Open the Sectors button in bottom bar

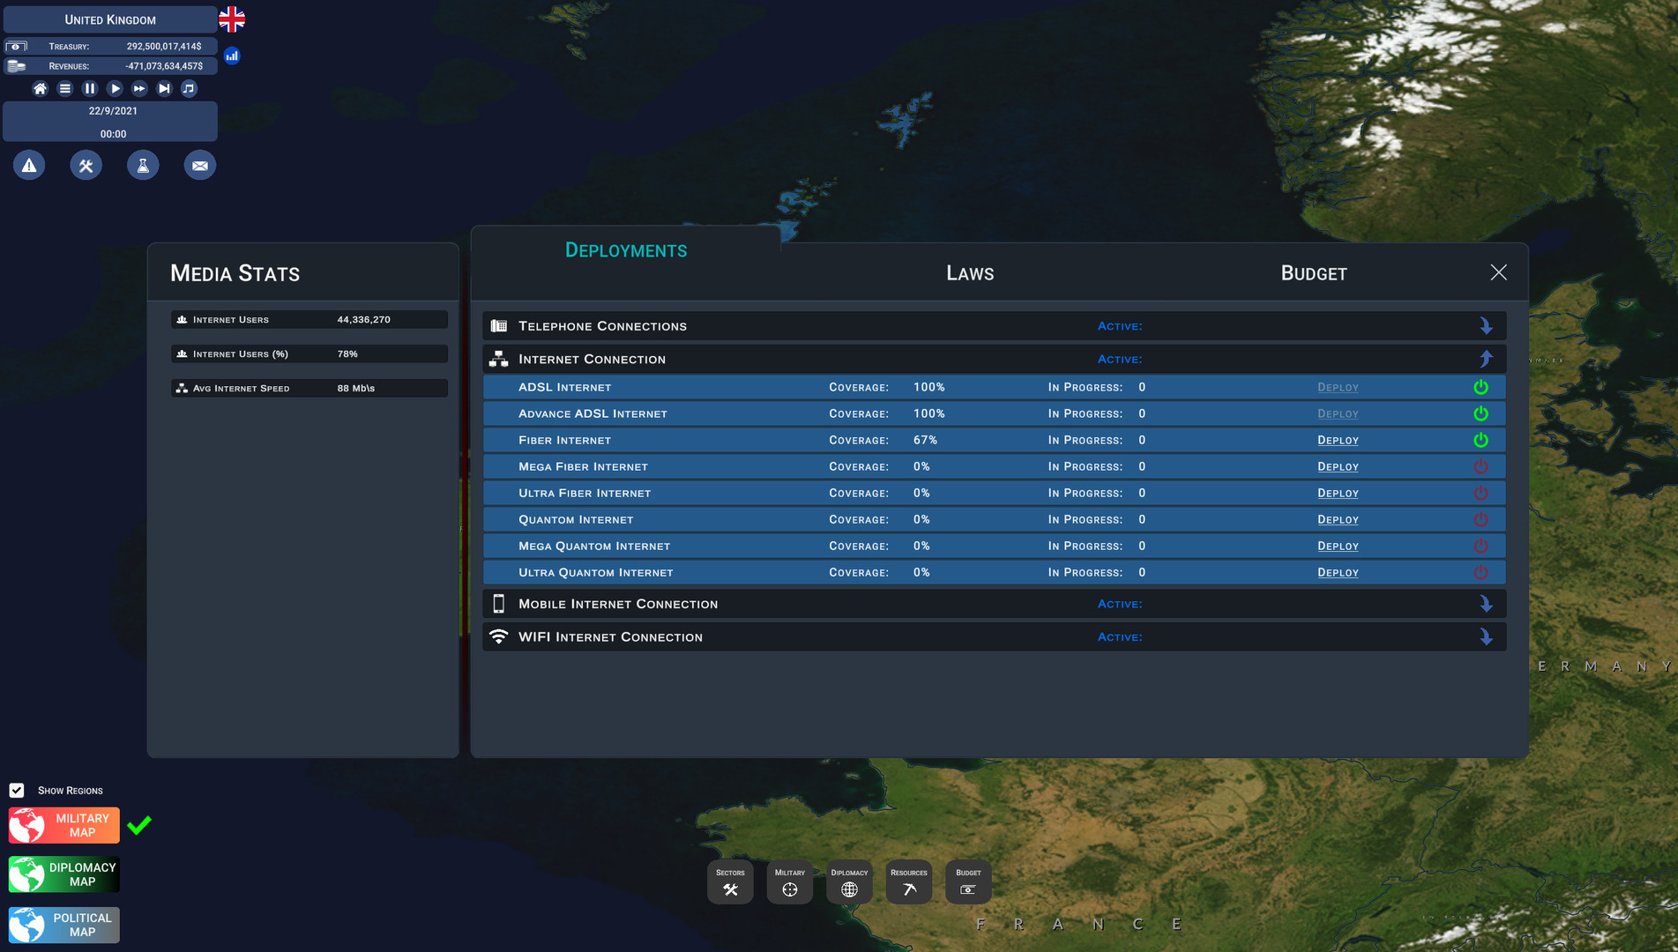click(x=730, y=881)
